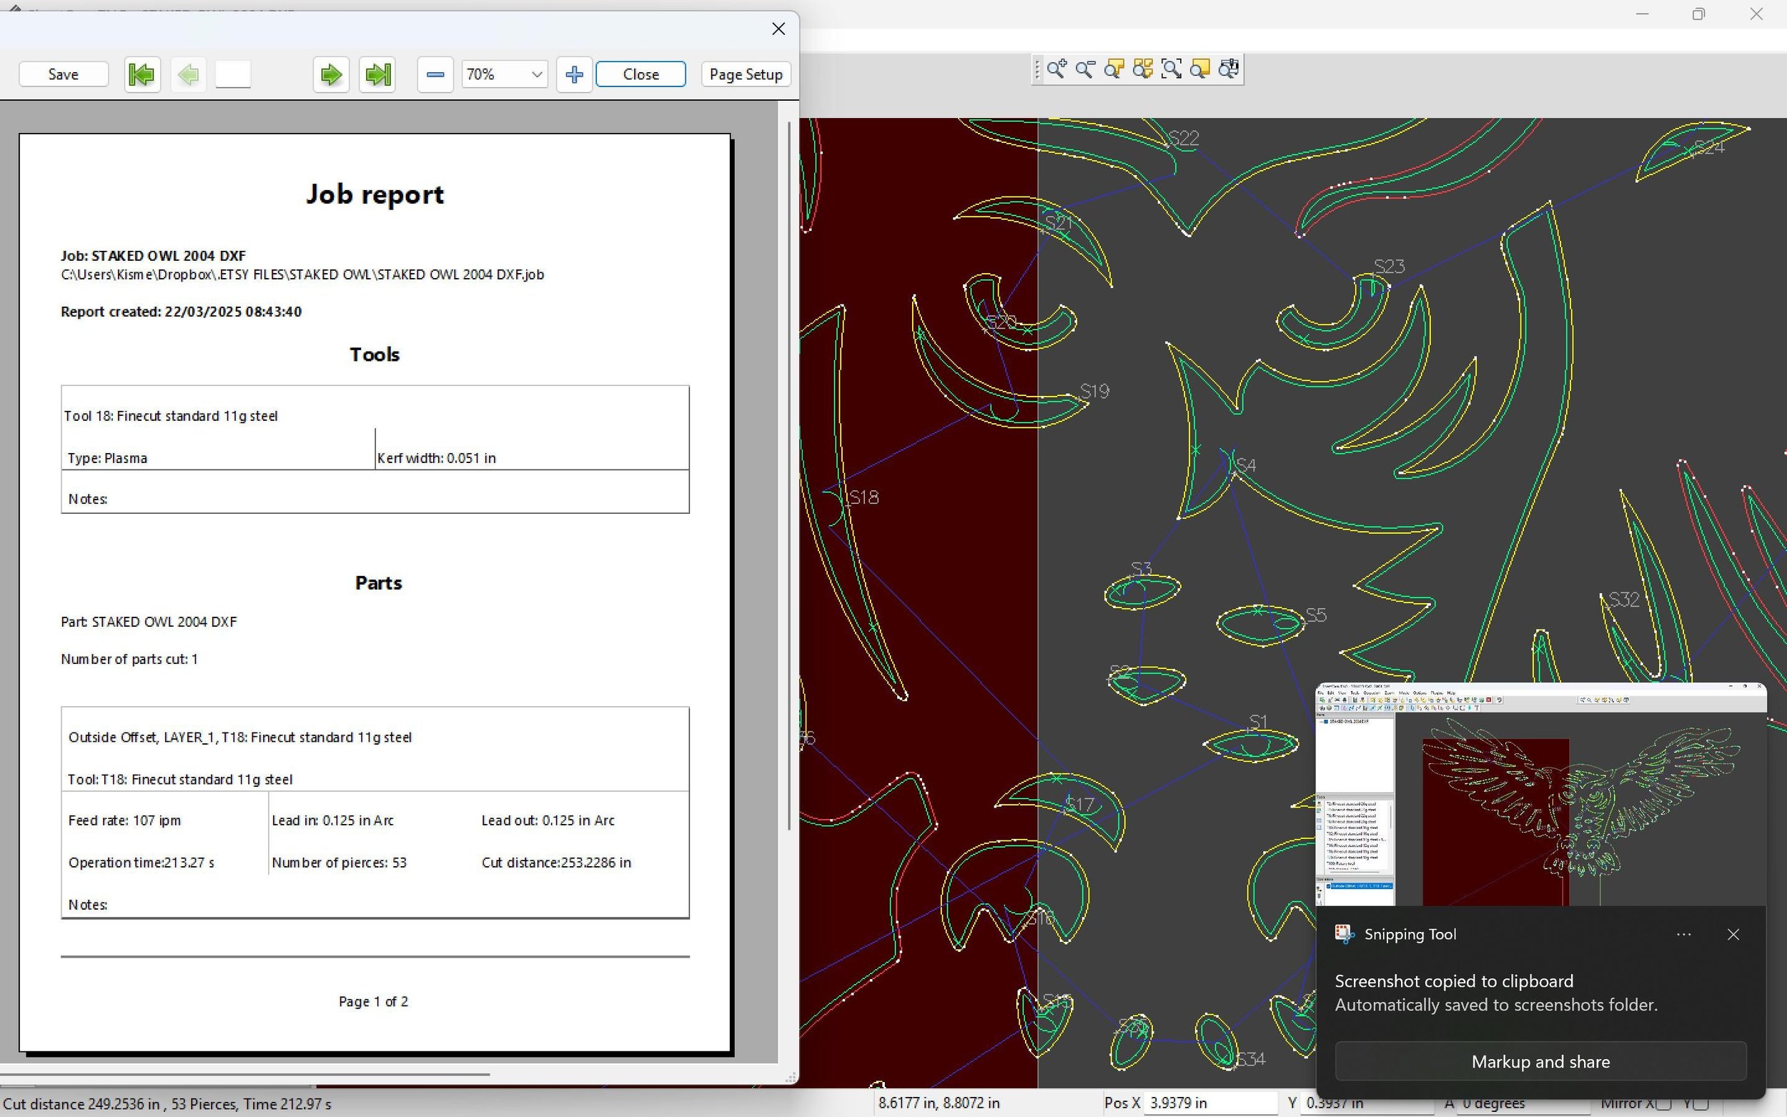Go to the previous report page

pos(189,74)
